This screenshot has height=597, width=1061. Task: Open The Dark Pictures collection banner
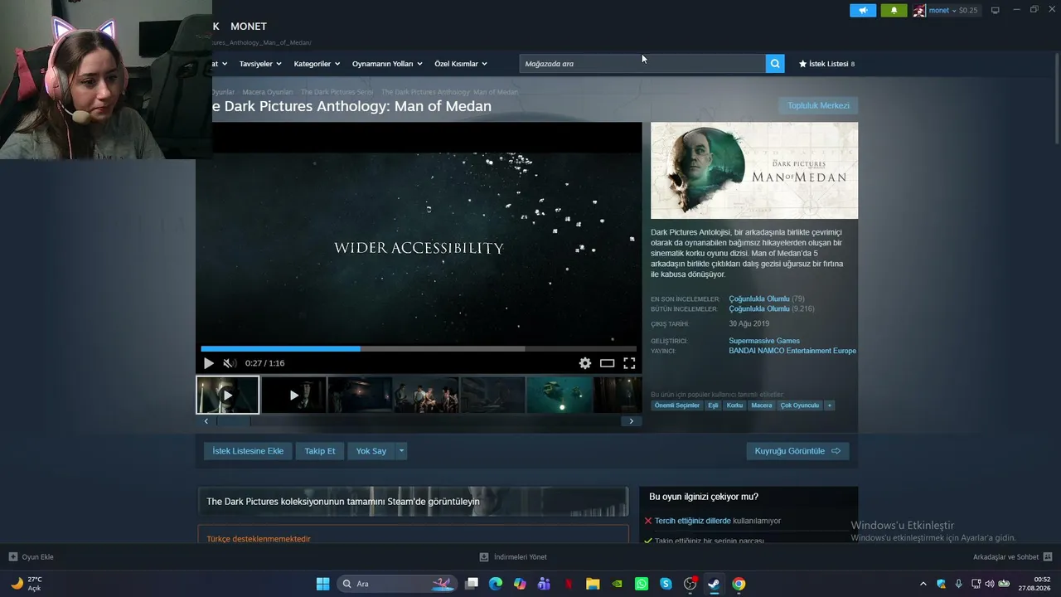[x=413, y=502]
